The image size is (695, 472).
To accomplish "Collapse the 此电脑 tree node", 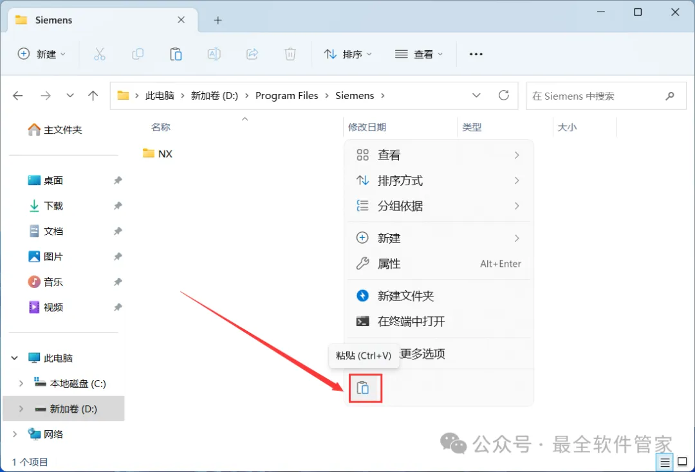I will coord(15,358).
